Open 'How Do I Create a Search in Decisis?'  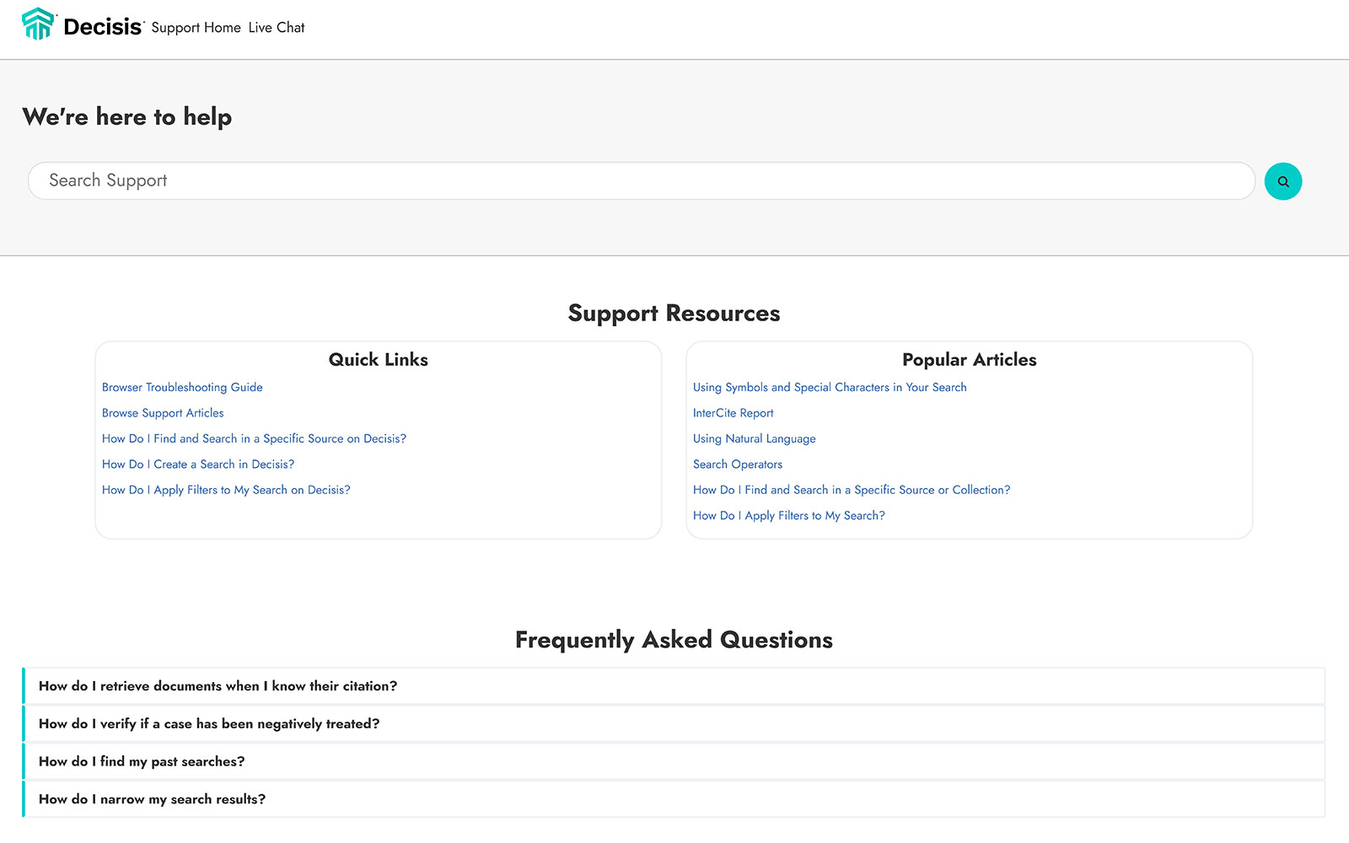pyautogui.click(x=198, y=464)
